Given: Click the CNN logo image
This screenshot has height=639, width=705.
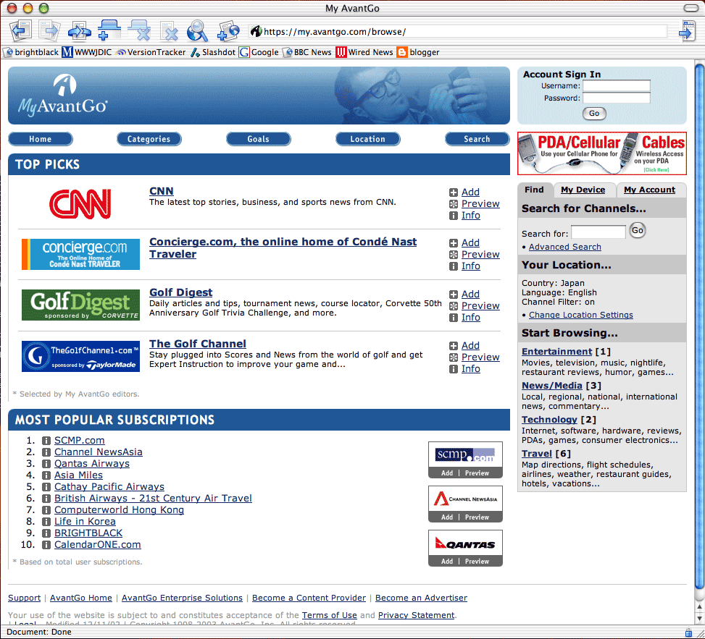Looking at the screenshot, I should [80, 204].
